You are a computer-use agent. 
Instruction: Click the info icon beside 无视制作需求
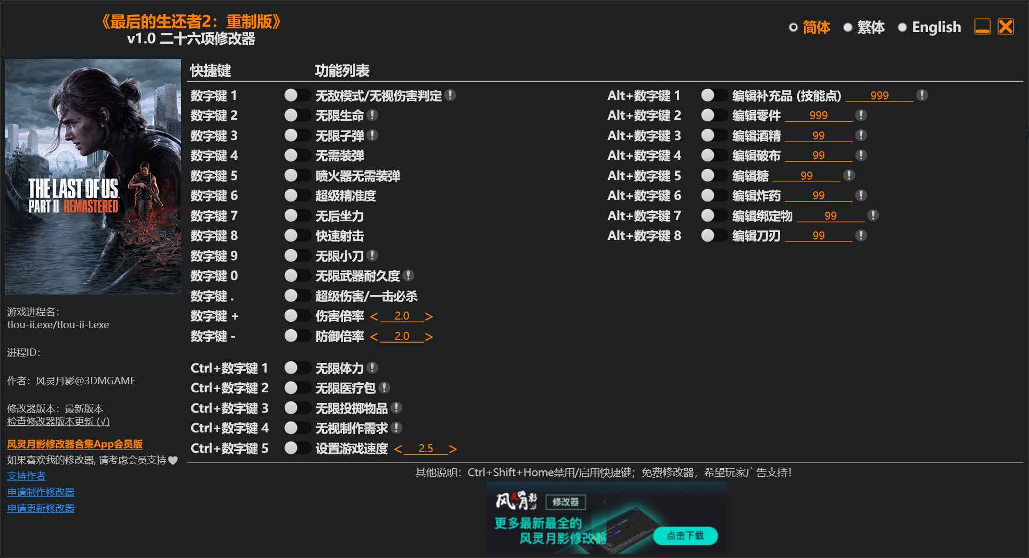click(x=395, y=428)
